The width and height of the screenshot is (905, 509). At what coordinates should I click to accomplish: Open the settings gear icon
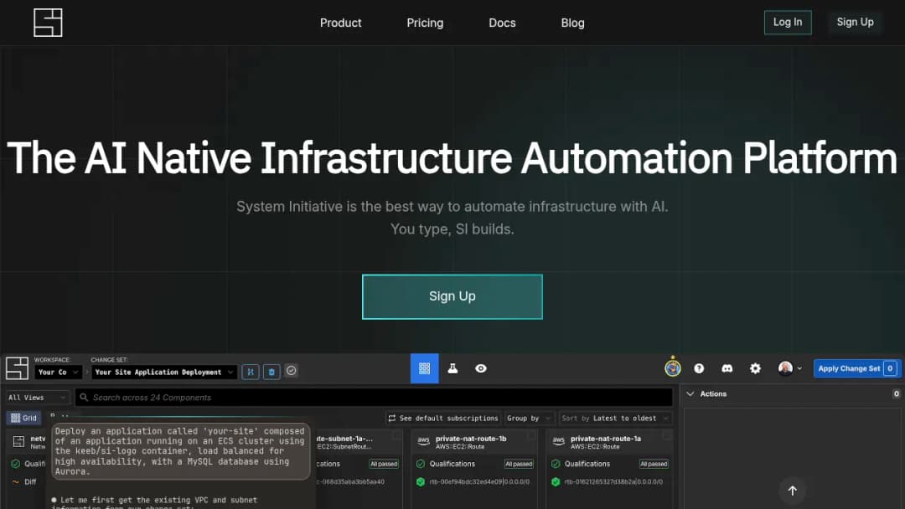coord(755,368)
